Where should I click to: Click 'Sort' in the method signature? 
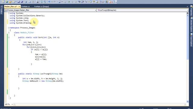pyautogui.click(x=40, y=38)
